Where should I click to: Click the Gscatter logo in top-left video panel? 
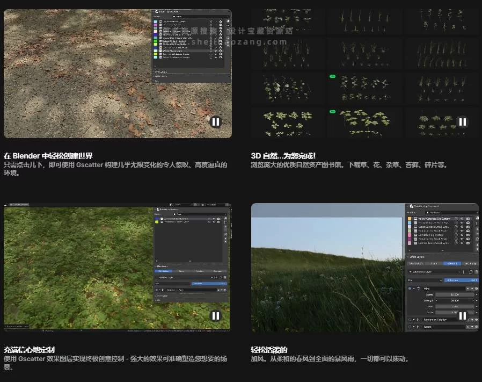pos(156,12)
